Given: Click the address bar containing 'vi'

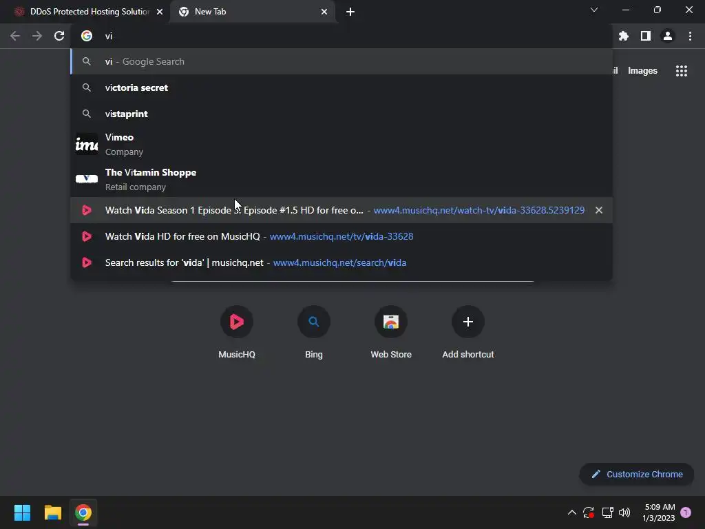Looking at the screenshot, I should point(341,36).
